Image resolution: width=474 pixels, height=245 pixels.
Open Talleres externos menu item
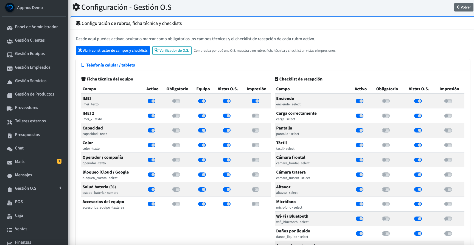(34, 121)
